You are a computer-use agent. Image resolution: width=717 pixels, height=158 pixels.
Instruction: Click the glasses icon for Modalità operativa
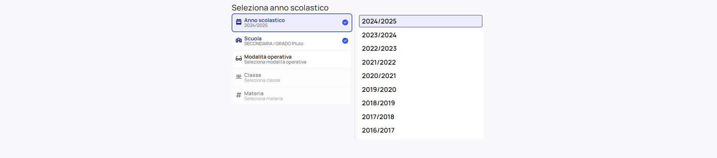pyautogui.click(x=238, y=59)
